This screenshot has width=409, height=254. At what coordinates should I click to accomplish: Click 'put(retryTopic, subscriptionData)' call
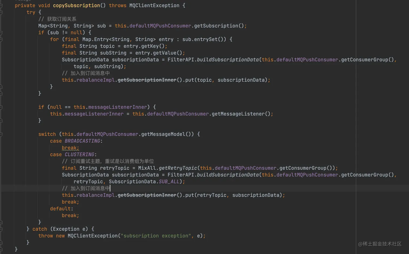[234, 195]
